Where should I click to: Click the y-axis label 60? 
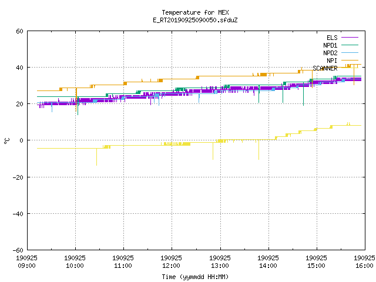19,31
